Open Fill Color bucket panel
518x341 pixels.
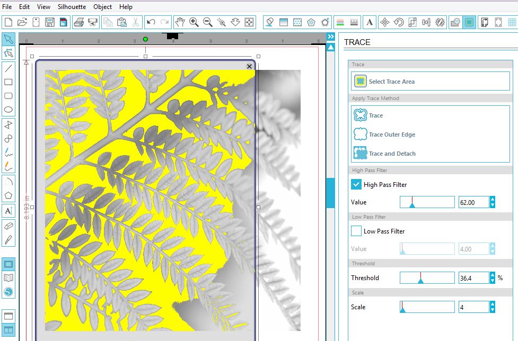coord(269,22)
